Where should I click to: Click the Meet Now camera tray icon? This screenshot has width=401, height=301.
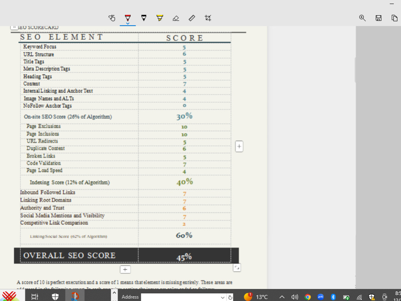point(385,297)
